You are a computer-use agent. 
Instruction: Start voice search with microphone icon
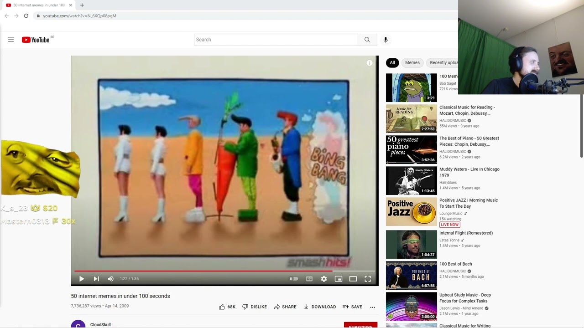[x=386, y=40]
